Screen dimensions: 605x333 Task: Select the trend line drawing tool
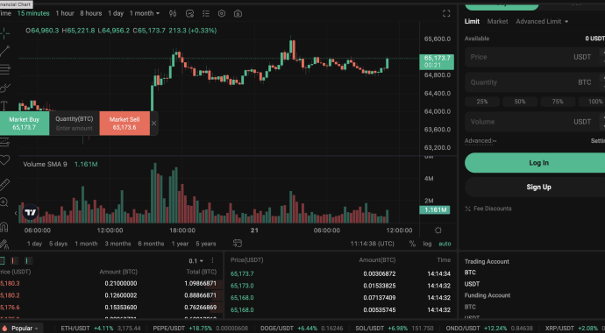4,51
